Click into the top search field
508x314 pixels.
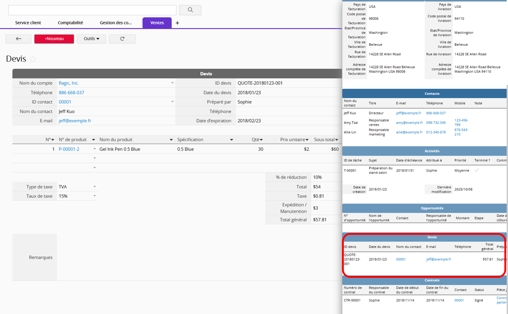[x=92, y=10]
